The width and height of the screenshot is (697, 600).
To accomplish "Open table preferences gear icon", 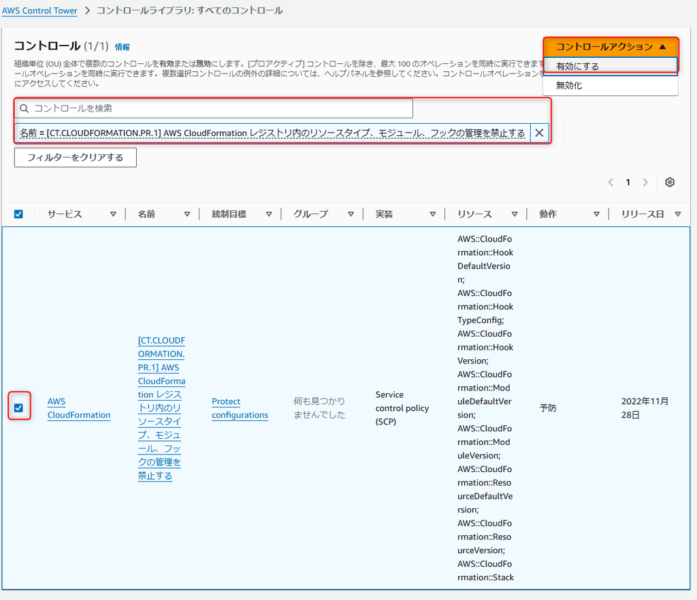I will pos(670,182).
